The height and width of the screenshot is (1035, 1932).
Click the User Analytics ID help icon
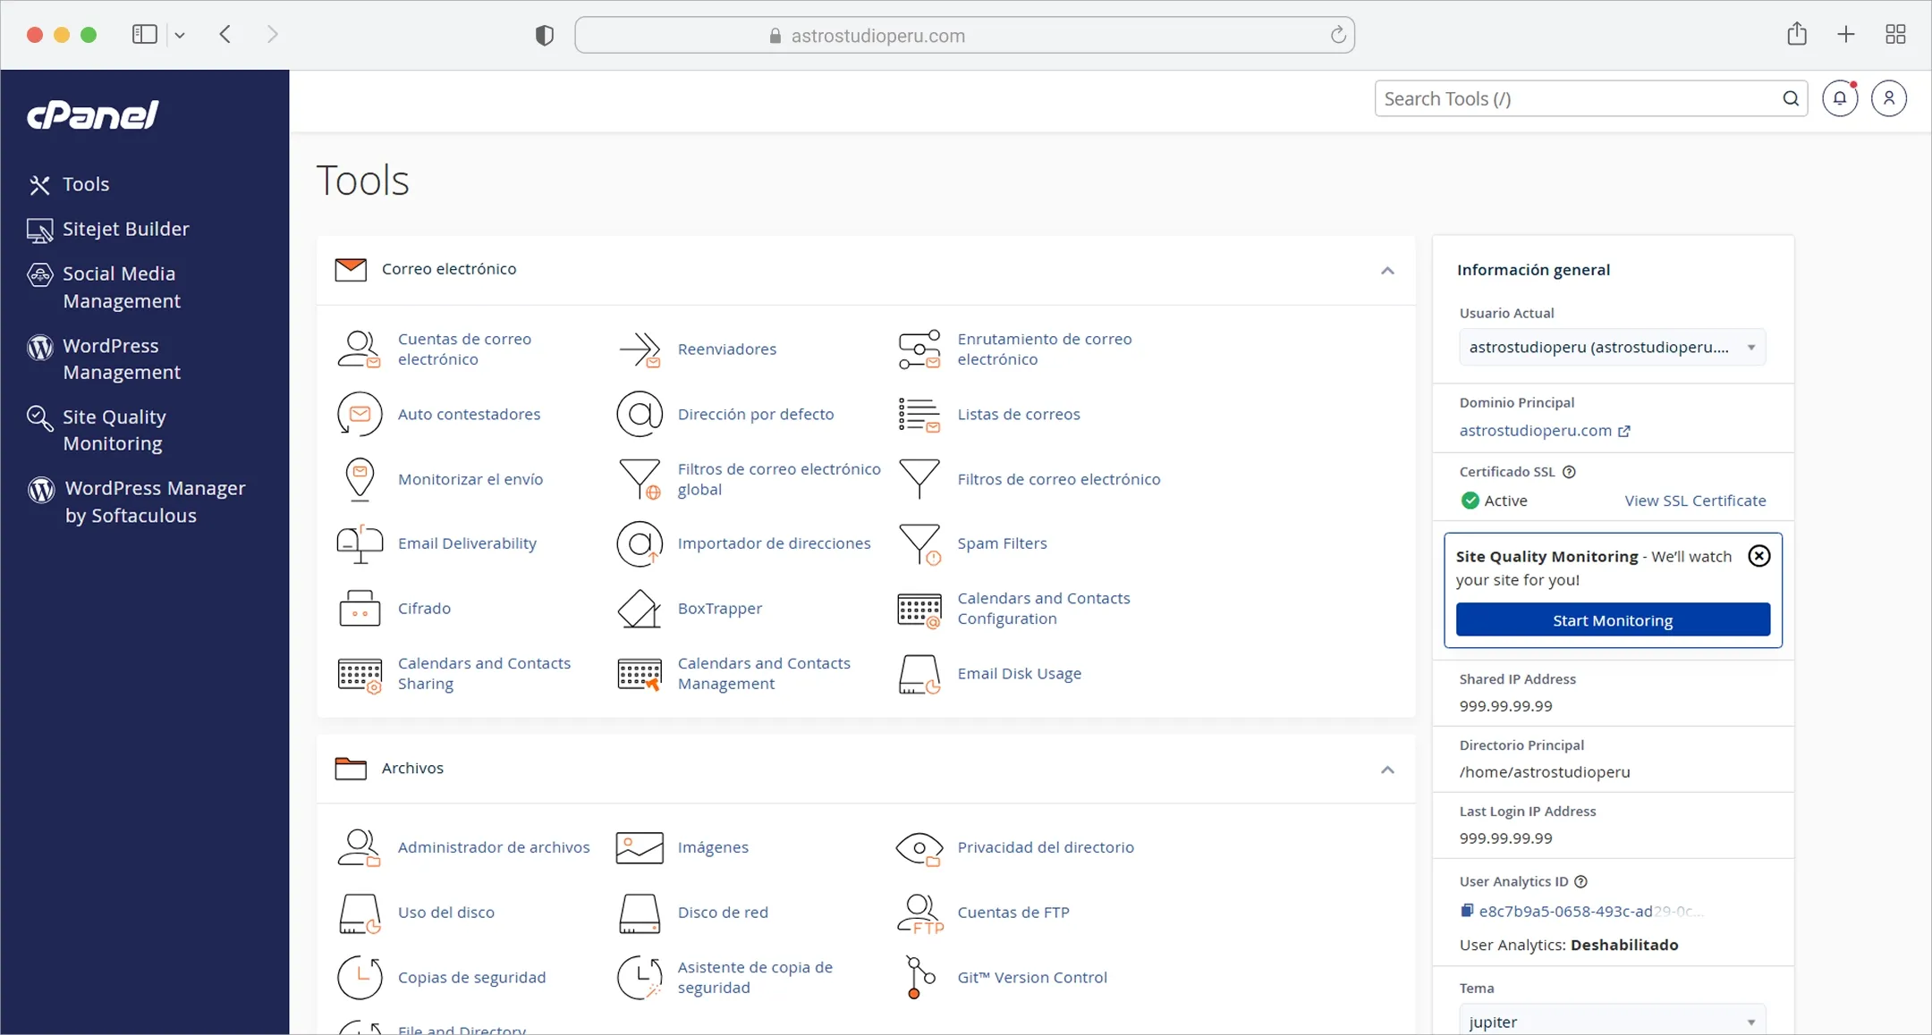tap(1580, 881)
